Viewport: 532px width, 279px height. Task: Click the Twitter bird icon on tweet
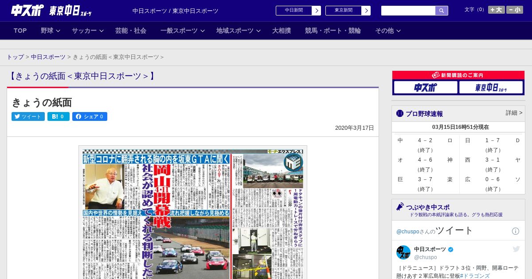[516, 249]
